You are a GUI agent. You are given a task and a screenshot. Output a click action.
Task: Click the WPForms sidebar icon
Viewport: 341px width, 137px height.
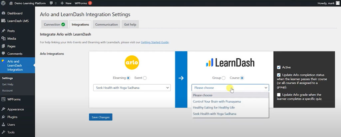pyautogui.click(x=3, y=99)
